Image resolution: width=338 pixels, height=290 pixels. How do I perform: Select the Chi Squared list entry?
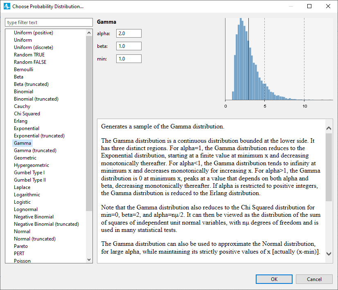[x=27, y=114]
